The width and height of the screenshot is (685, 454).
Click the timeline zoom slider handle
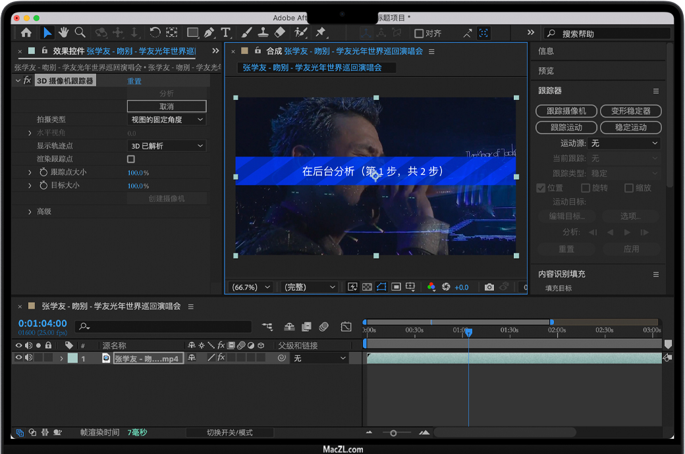tap(393, 433)
